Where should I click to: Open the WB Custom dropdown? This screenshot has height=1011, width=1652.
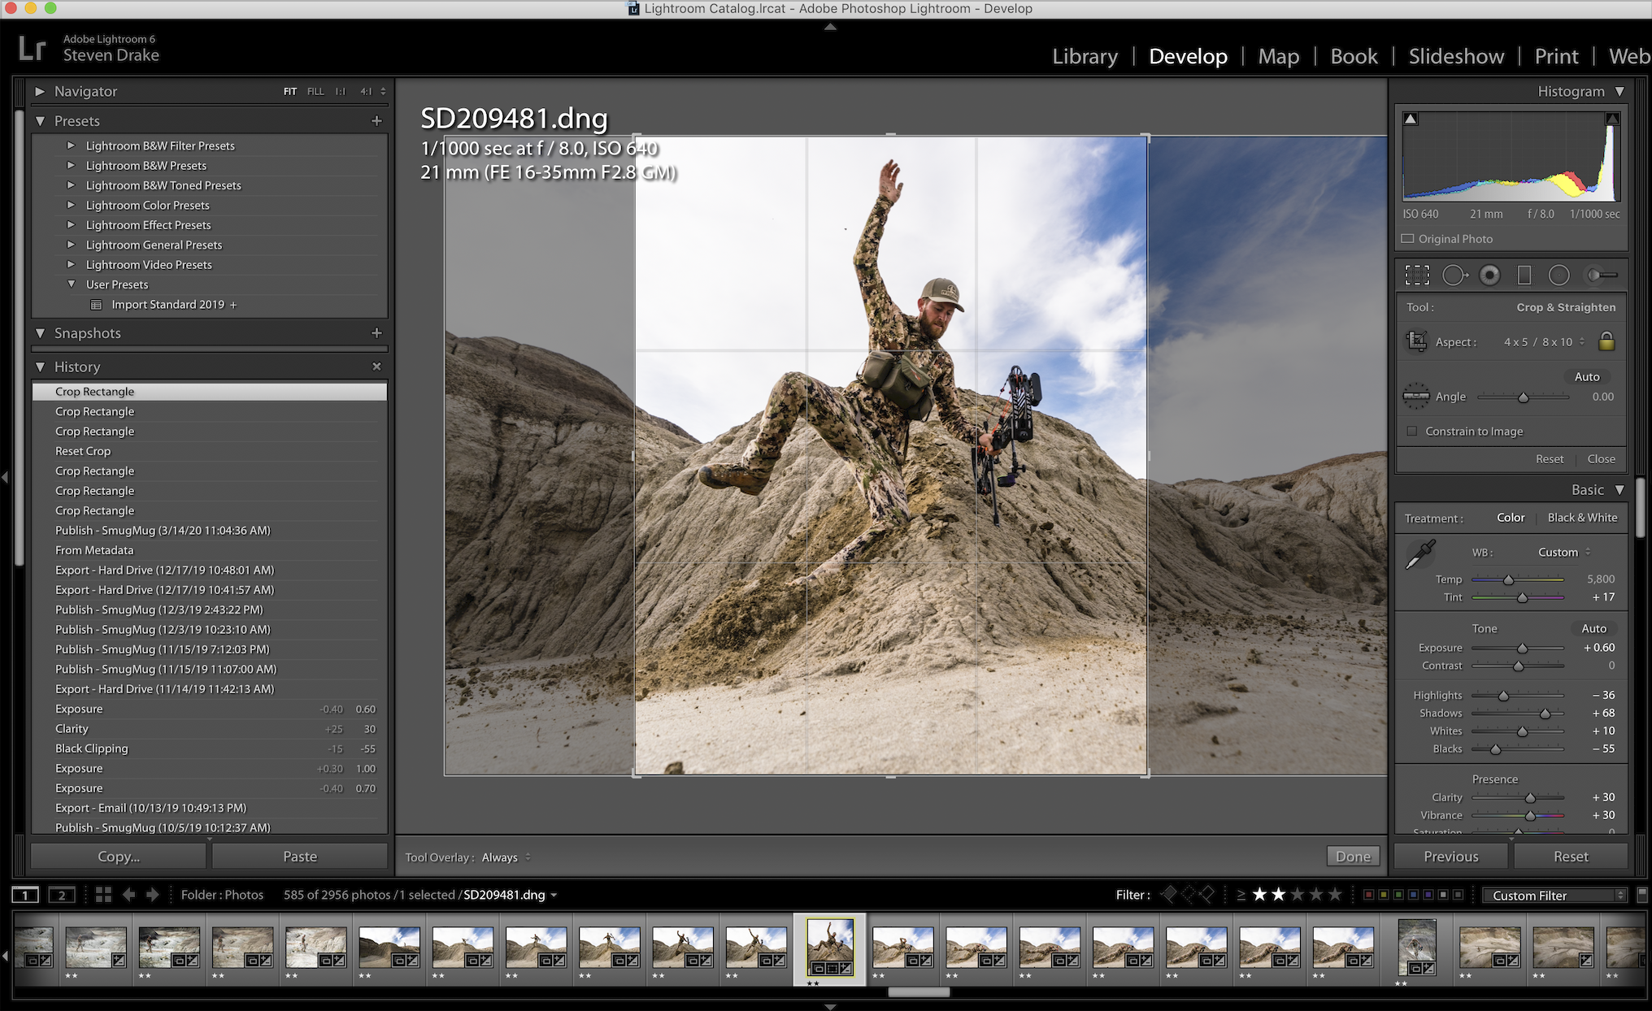coord(1563,553)
